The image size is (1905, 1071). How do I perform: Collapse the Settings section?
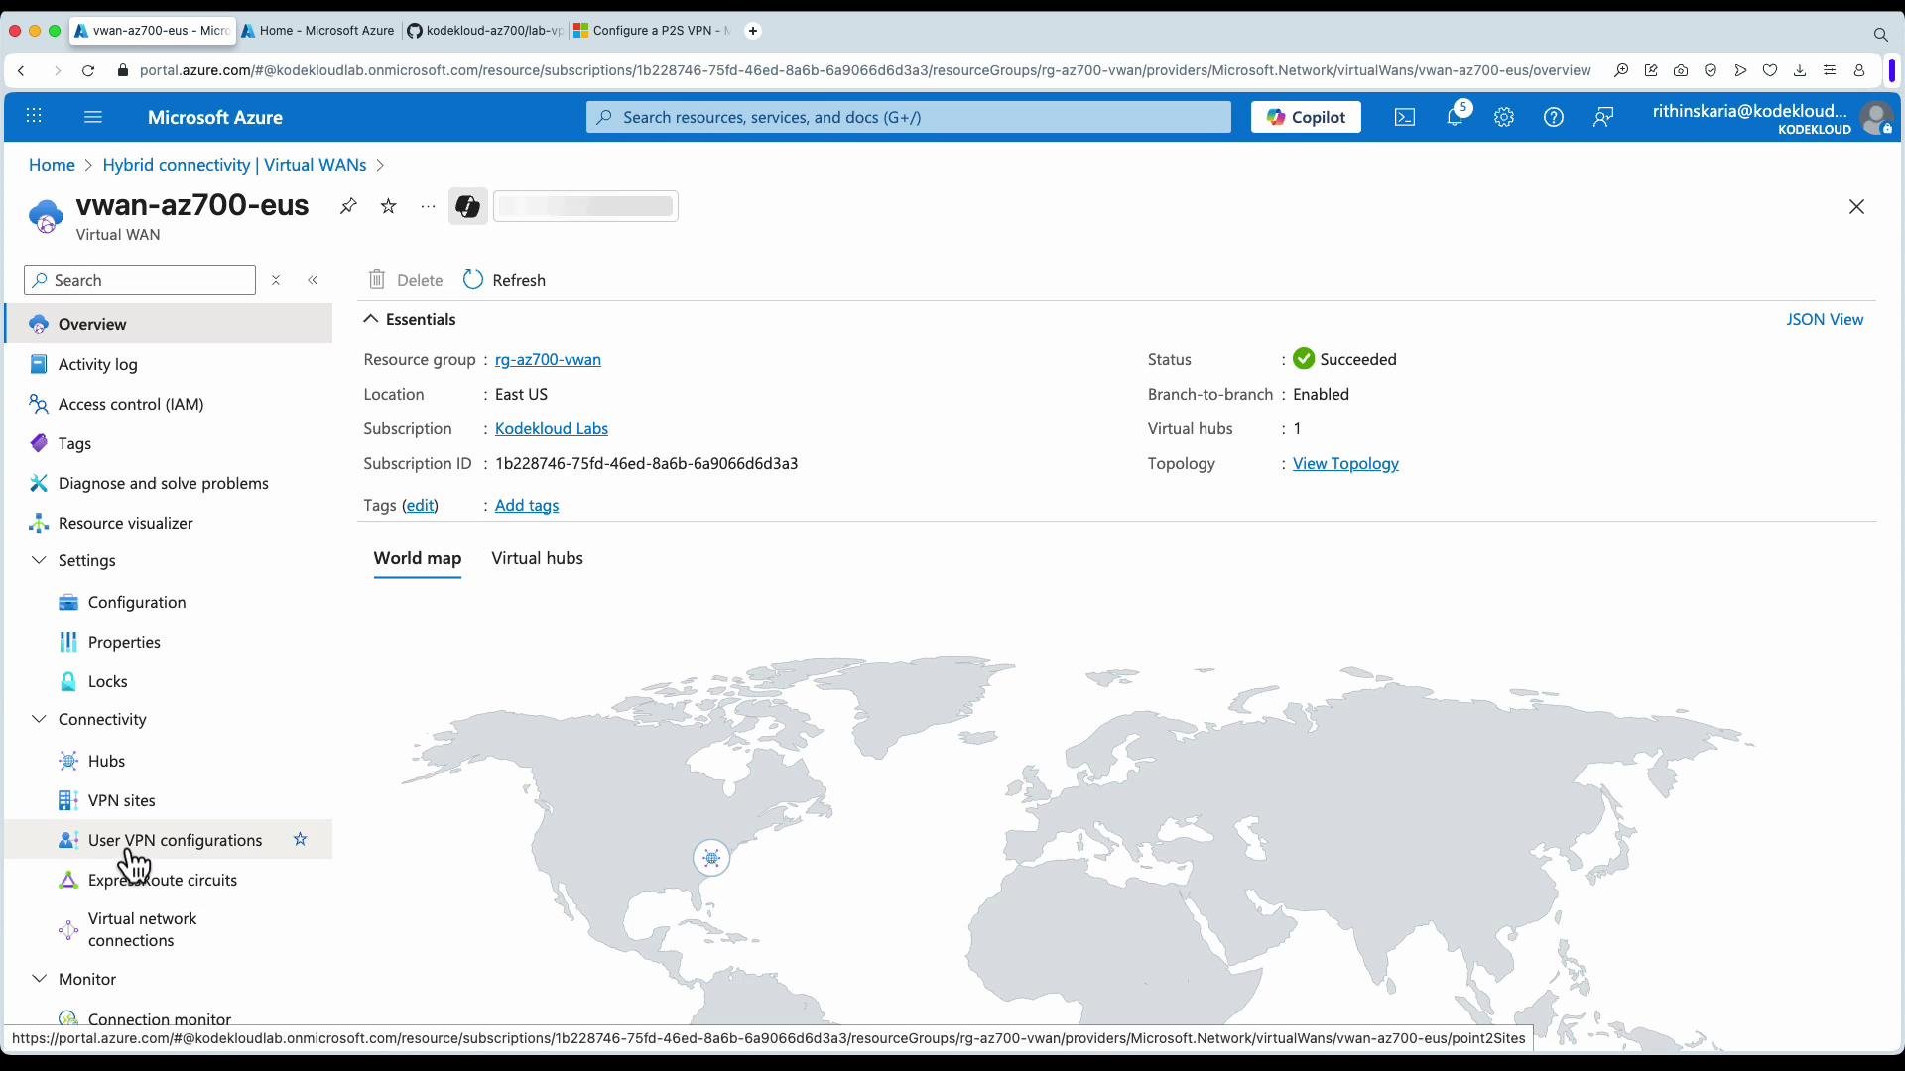[x=39, y=560]
